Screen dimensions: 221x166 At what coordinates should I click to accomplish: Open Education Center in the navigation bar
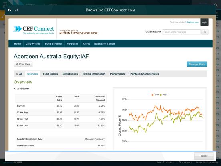pos(104,44)
